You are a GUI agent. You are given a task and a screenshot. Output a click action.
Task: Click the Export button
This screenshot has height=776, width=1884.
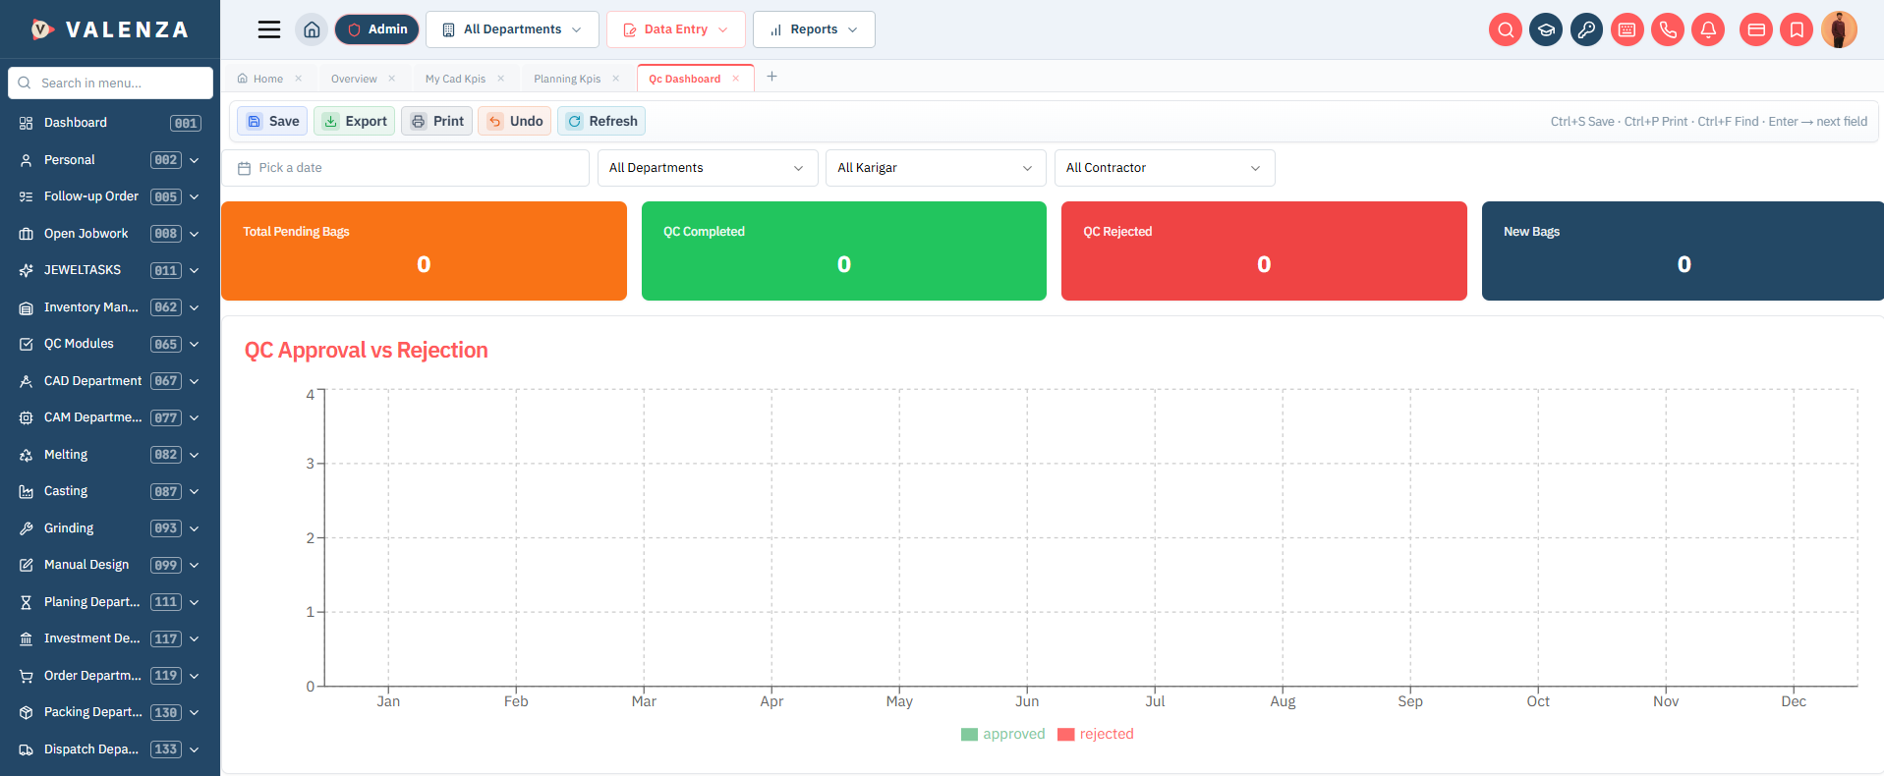355,121
